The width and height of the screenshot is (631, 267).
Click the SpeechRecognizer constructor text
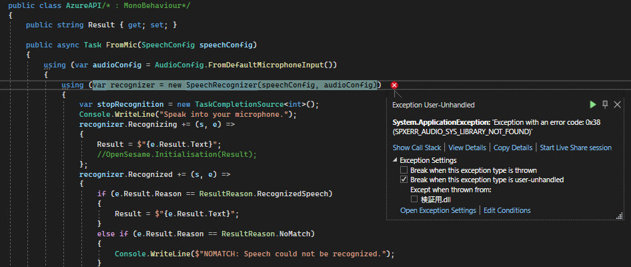221,85
